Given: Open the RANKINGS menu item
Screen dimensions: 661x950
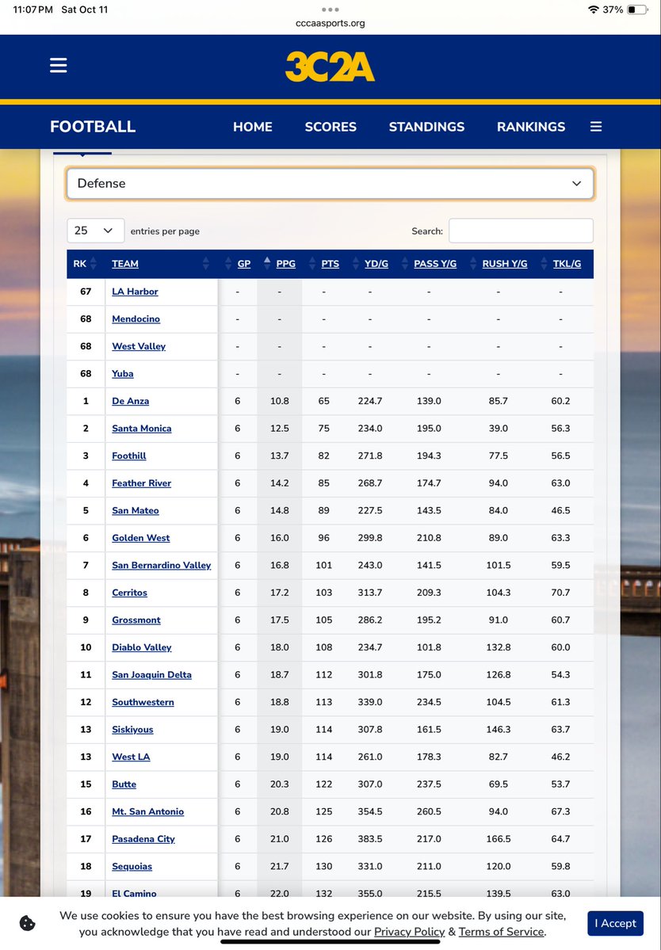Looking at the screenshot, I should pos(531,127).
